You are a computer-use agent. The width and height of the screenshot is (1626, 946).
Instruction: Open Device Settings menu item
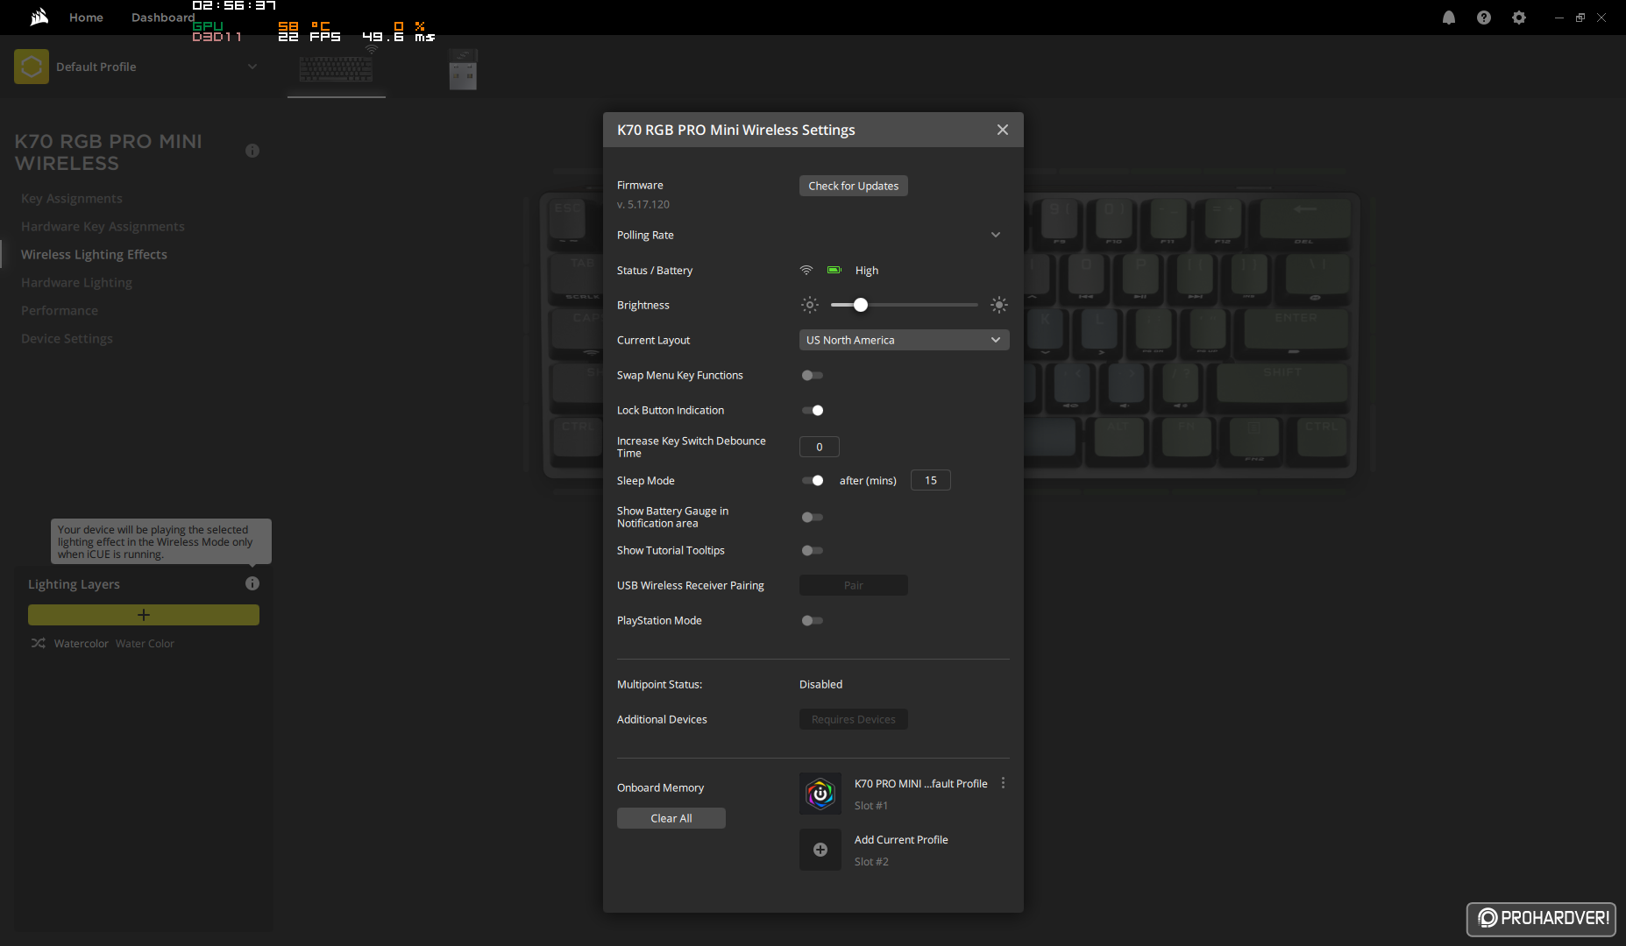point(67,338)
